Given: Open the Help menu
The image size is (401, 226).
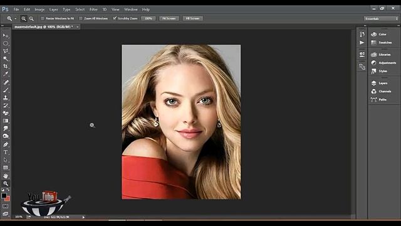Looking at the screenshot, I should click(x=146, y=9).
